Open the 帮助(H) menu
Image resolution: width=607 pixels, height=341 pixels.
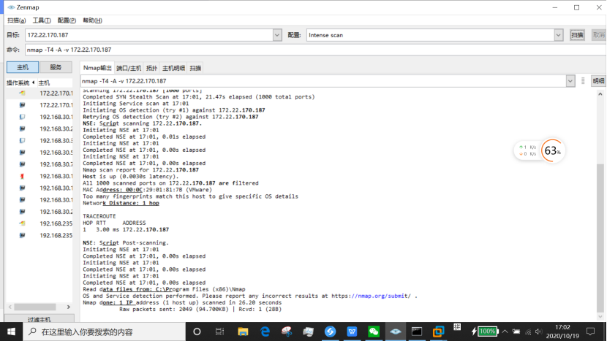(x=92, y=20)
